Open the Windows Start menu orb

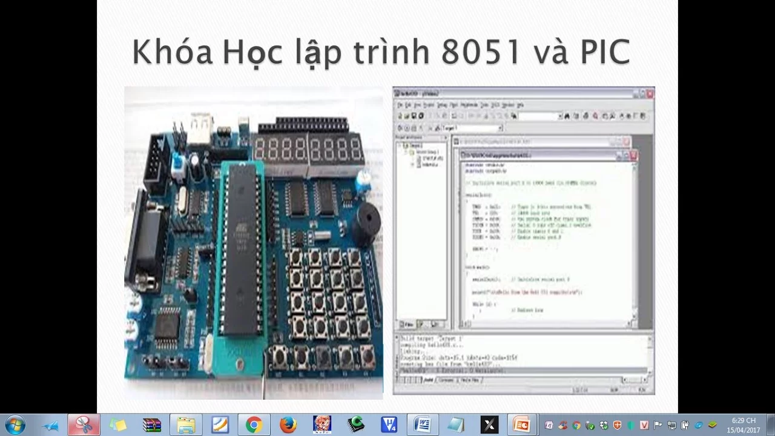click(x=14, y=425)
